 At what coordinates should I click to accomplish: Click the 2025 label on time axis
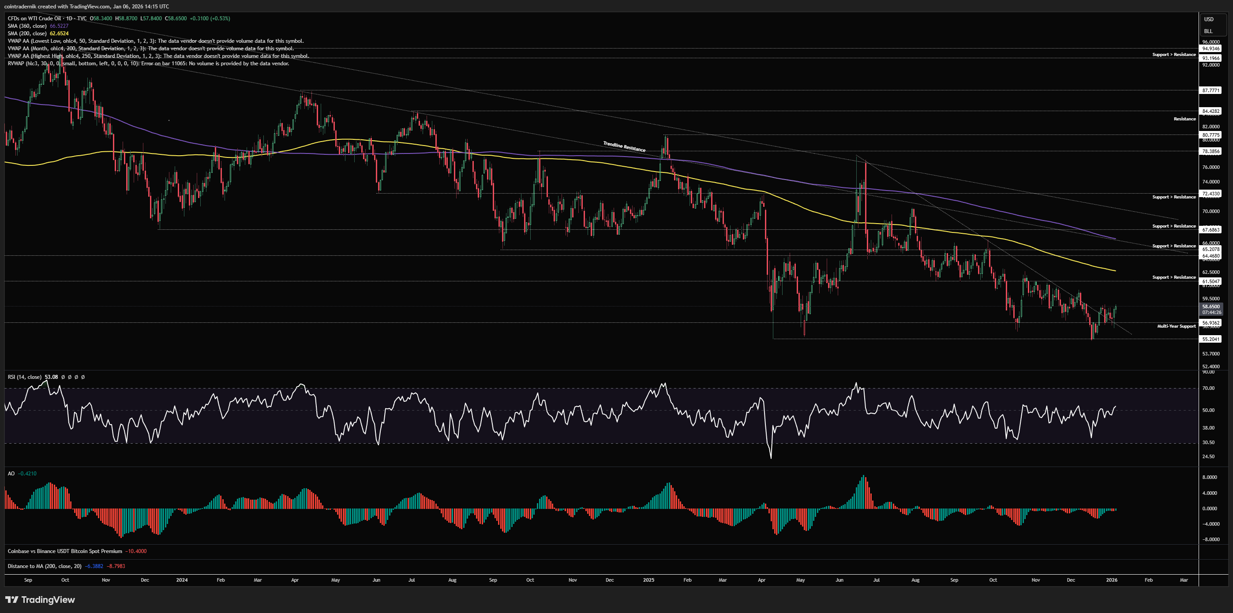[x=648, y=580]
